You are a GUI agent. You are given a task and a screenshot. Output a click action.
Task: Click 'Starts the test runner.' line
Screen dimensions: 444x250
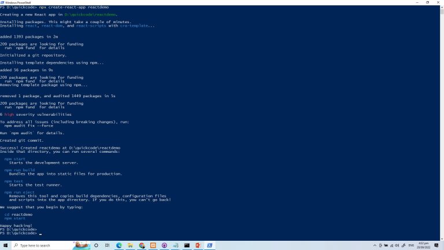coord(35,185)
